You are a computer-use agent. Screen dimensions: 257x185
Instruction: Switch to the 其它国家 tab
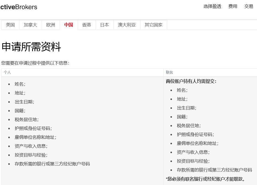pyautogui.click(x=153, y=25)
